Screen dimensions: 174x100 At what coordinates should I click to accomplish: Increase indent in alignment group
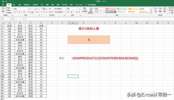[52, 12]
